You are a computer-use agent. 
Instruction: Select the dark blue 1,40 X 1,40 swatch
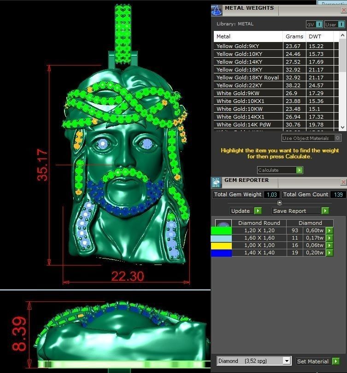click(221, 253)
